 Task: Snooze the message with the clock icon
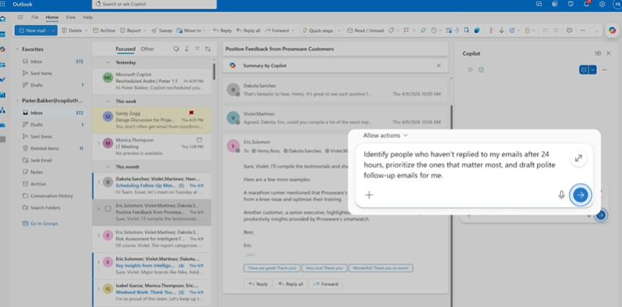[434, 31]
